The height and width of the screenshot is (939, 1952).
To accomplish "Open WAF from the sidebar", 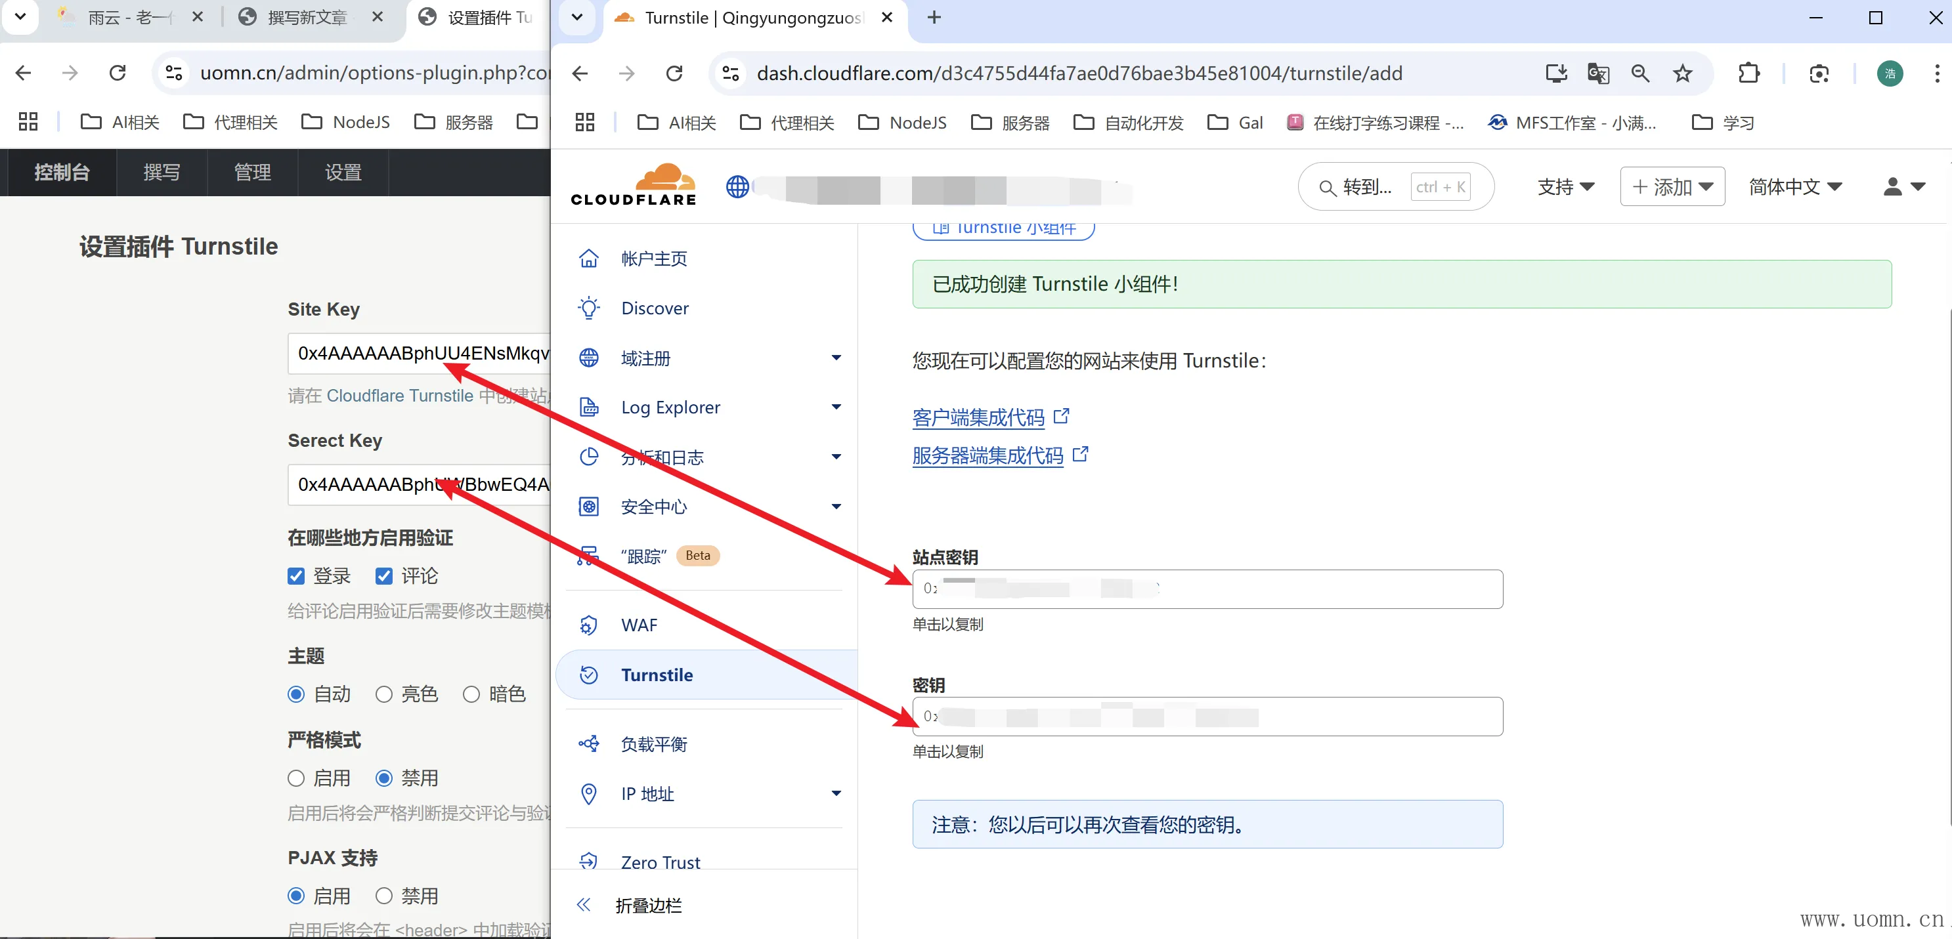I will [x=639, y=625].
